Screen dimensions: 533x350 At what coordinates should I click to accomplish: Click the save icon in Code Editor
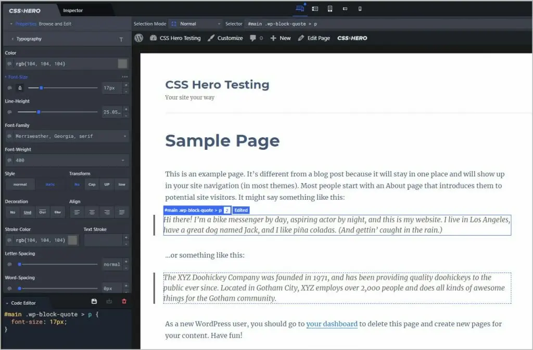coord(94,302)
